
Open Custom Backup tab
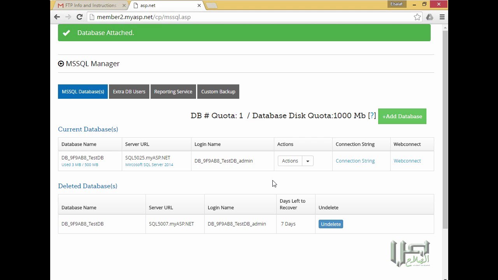tap(218, 92)
